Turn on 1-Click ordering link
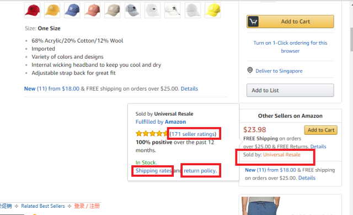Viewport: 353px width, 215px height. (x=290, y=47)
